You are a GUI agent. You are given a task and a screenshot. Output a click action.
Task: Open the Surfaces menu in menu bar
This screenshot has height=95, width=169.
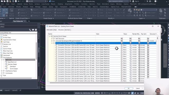pyautogui.click(x=37, y=4)
